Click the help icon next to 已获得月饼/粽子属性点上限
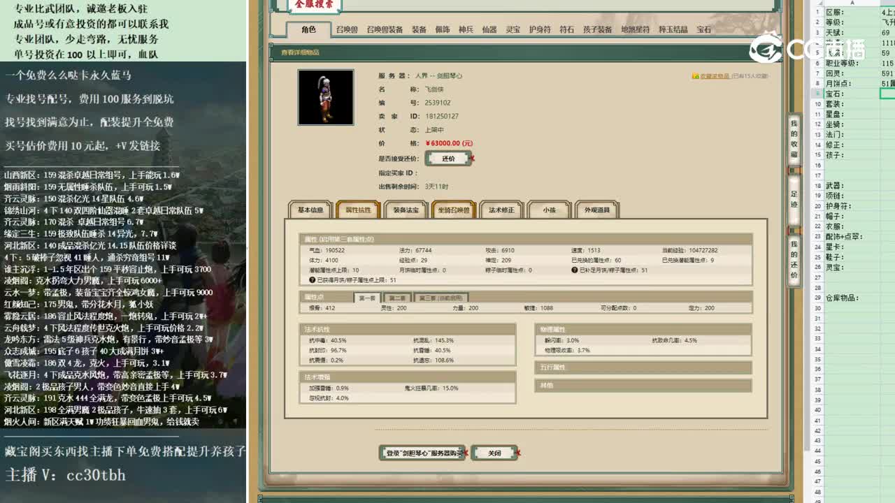This screenshot has width=895, height=503. 311,281
